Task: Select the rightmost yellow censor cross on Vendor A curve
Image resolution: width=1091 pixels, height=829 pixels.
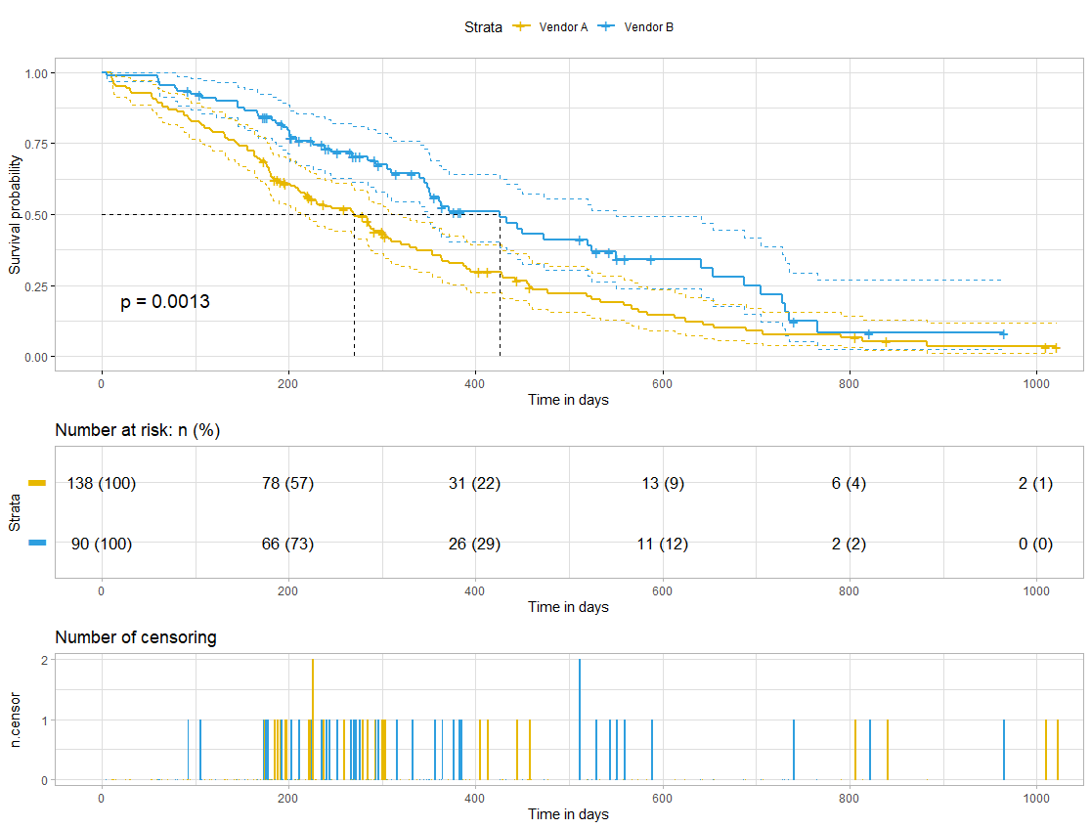Action: pos(1056,348)
